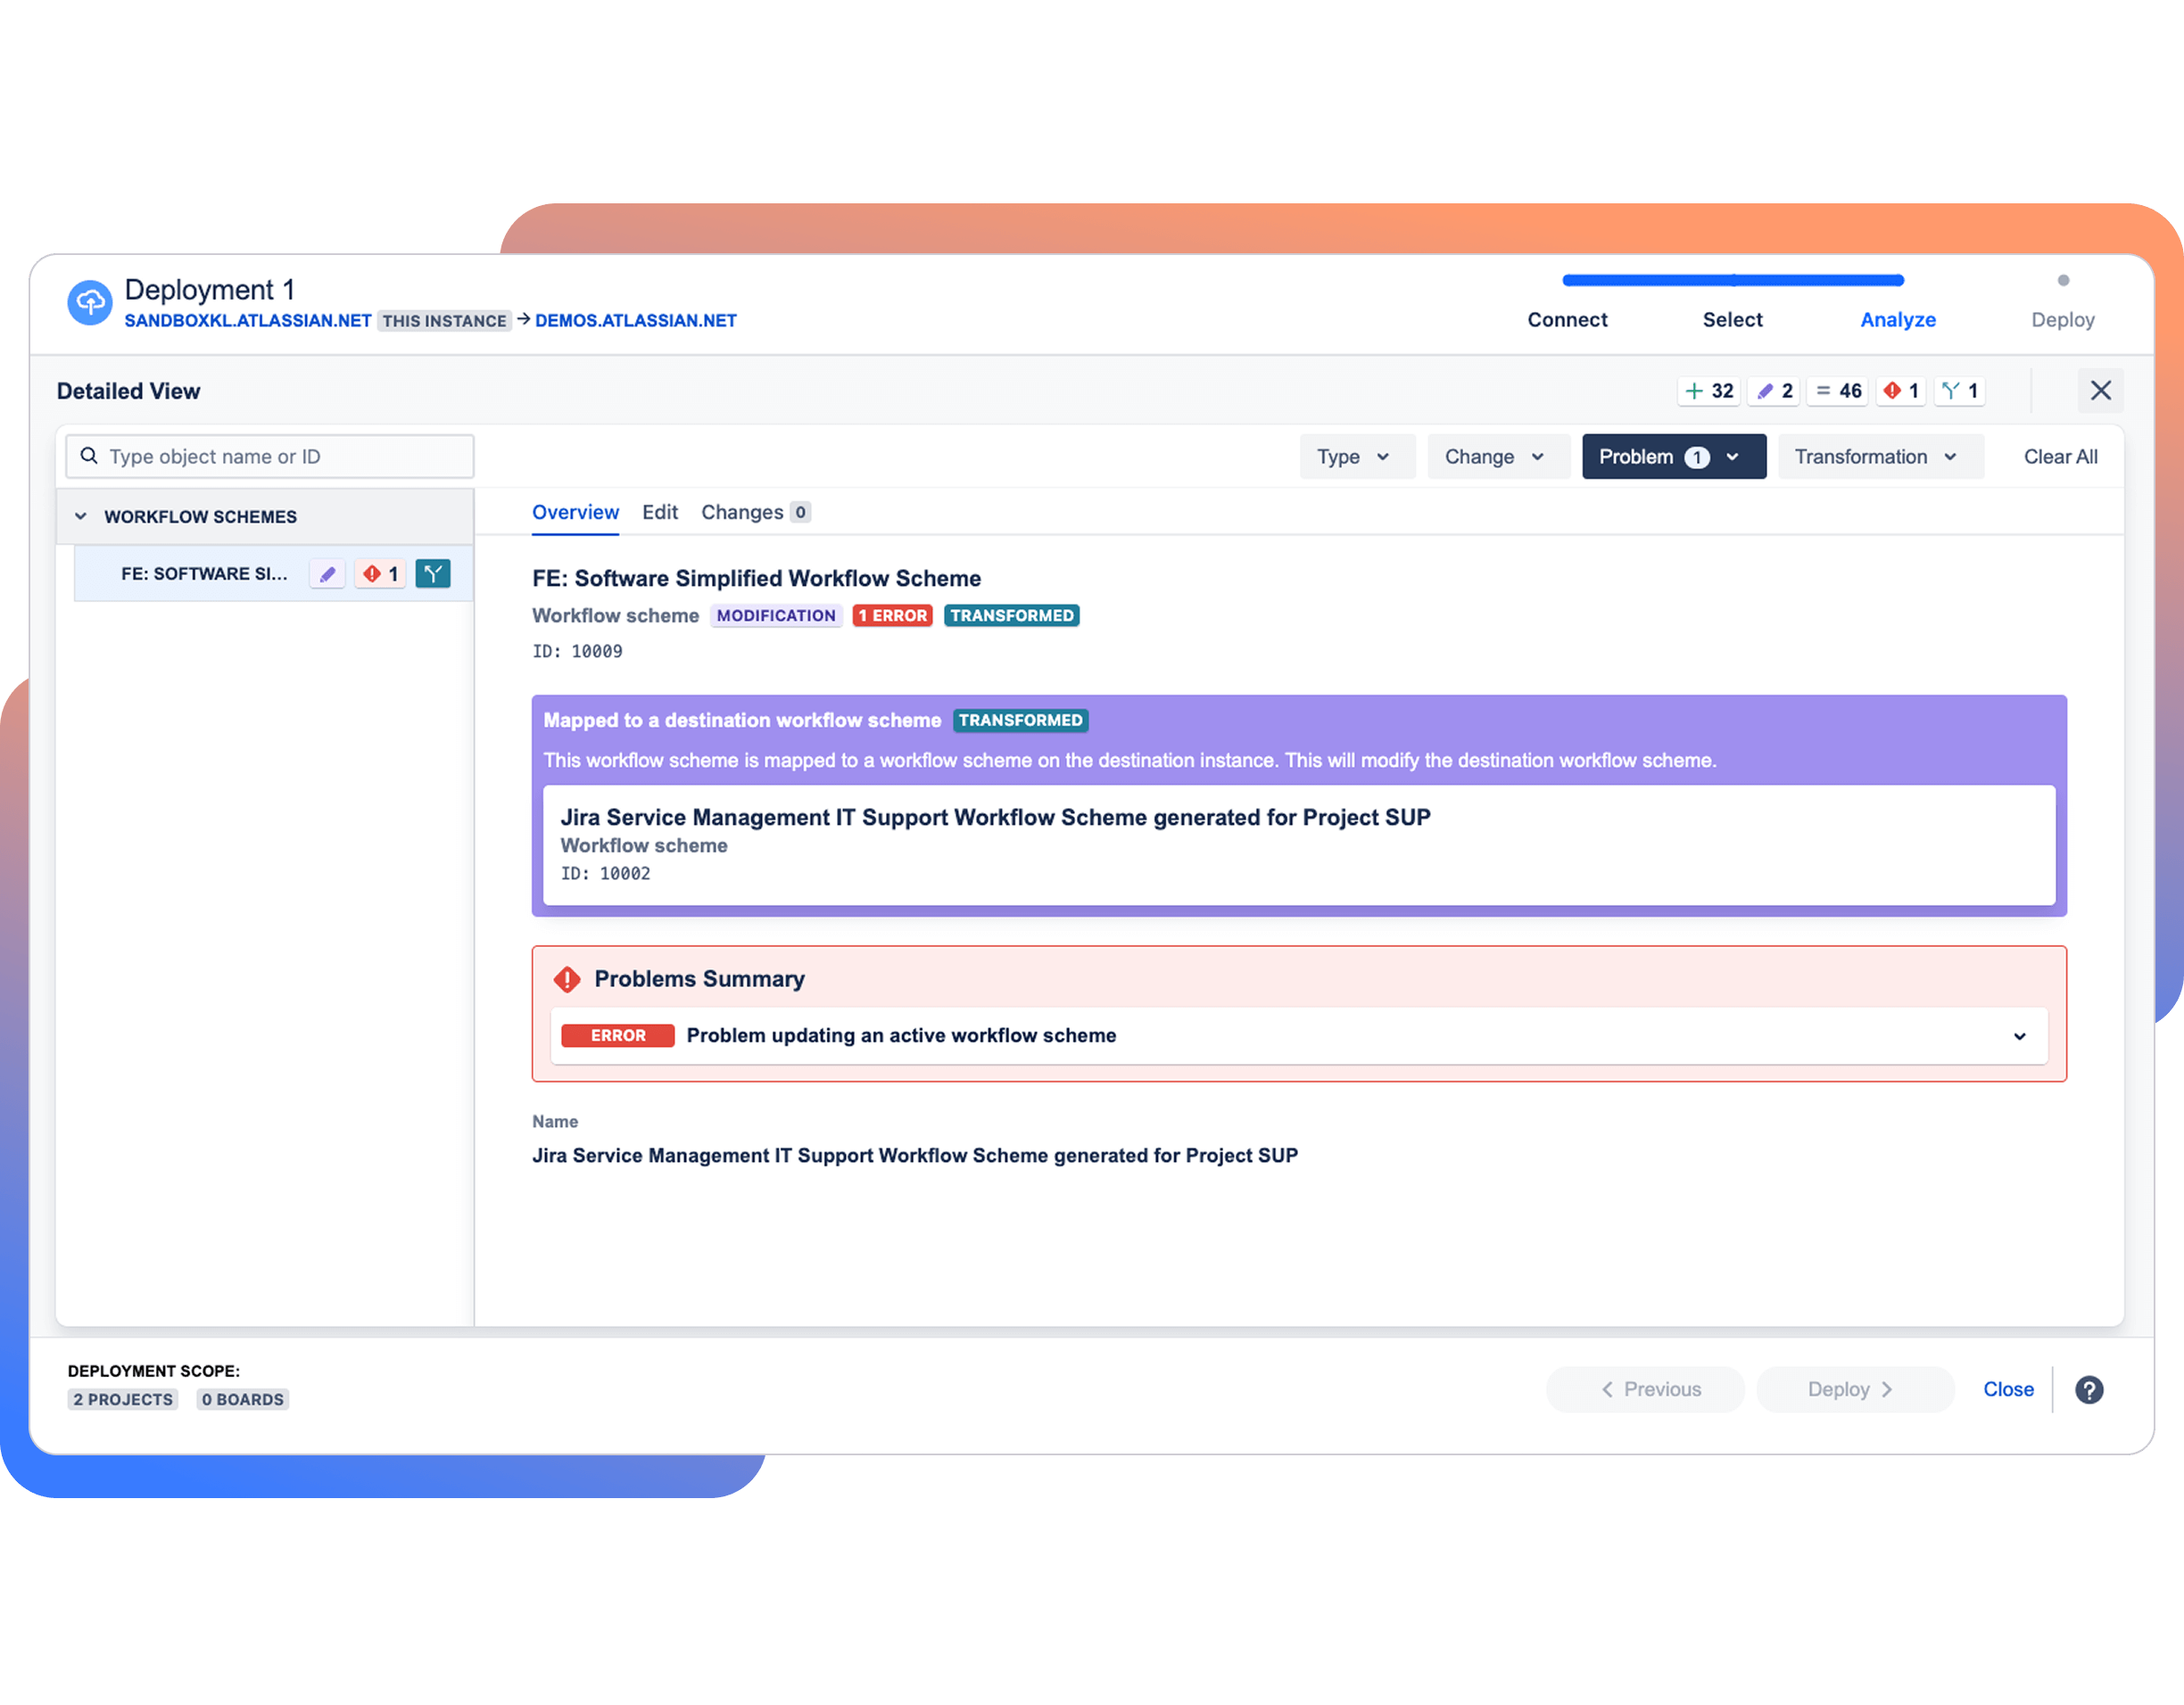Screen dimensions: 2184x1705
Task: Click Clear All filters button
Action: 2060,457
